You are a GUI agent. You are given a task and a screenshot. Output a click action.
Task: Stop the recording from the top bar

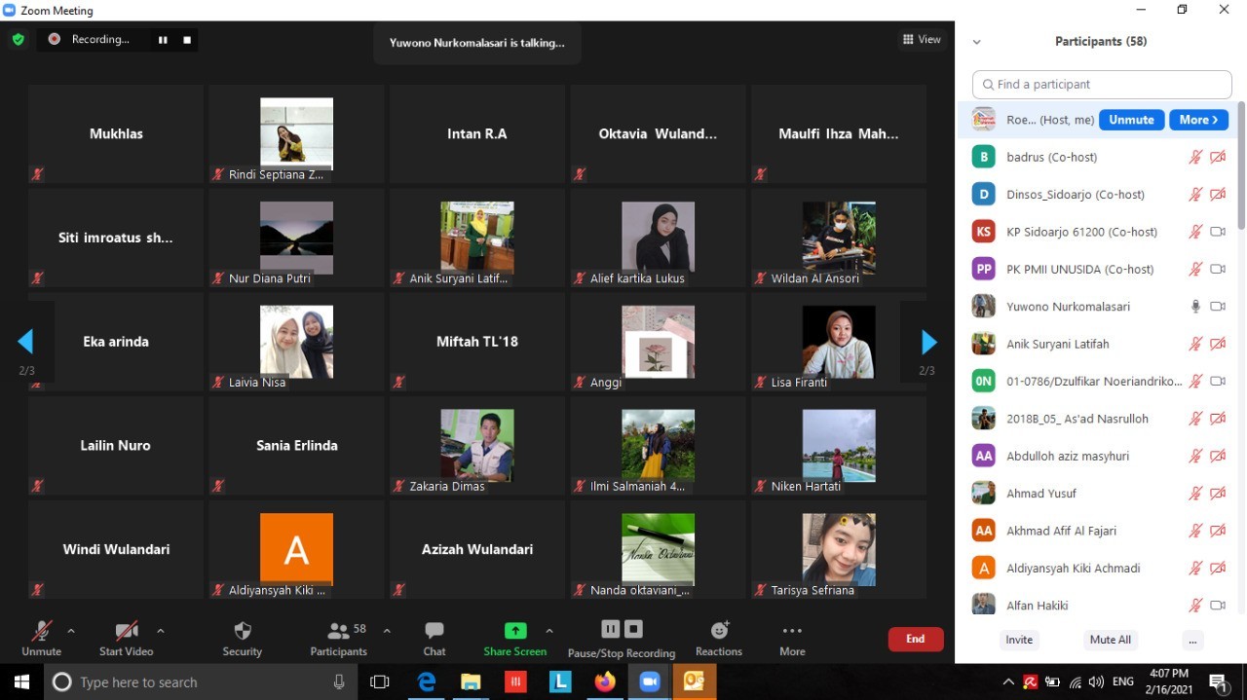[x=187, y=40]
